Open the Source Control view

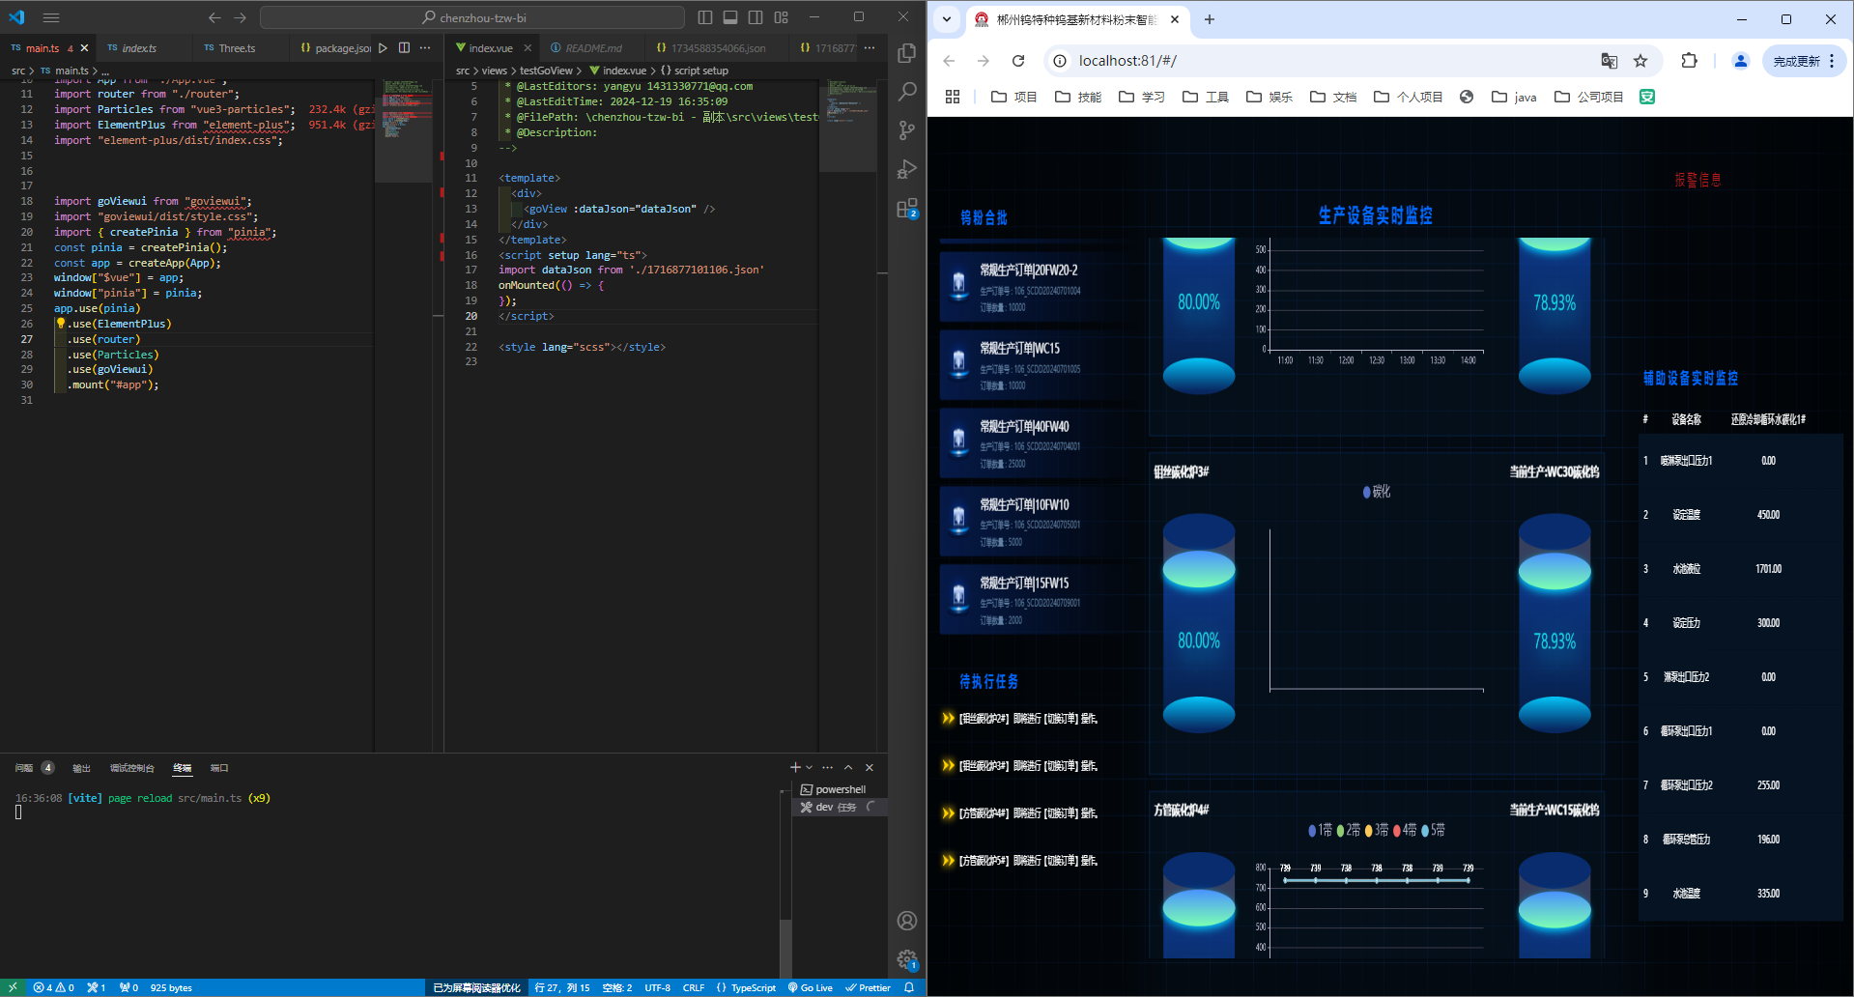pos(906,130)
